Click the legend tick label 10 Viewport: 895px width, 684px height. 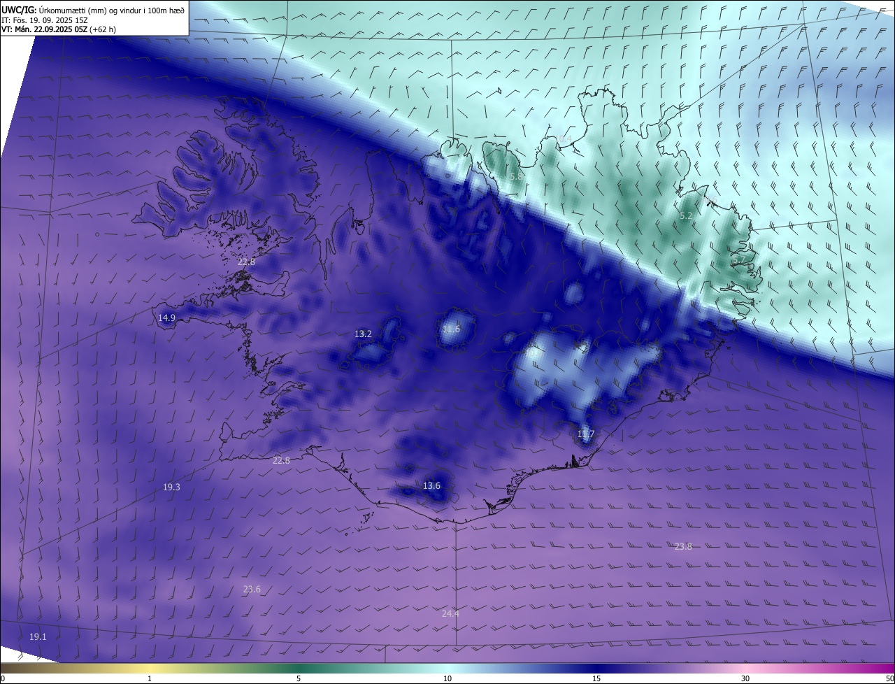coord(447,678)
